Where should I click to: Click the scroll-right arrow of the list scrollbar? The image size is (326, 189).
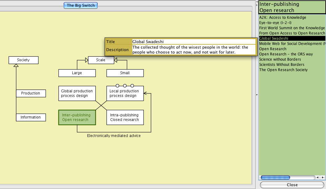click(323, 178)
